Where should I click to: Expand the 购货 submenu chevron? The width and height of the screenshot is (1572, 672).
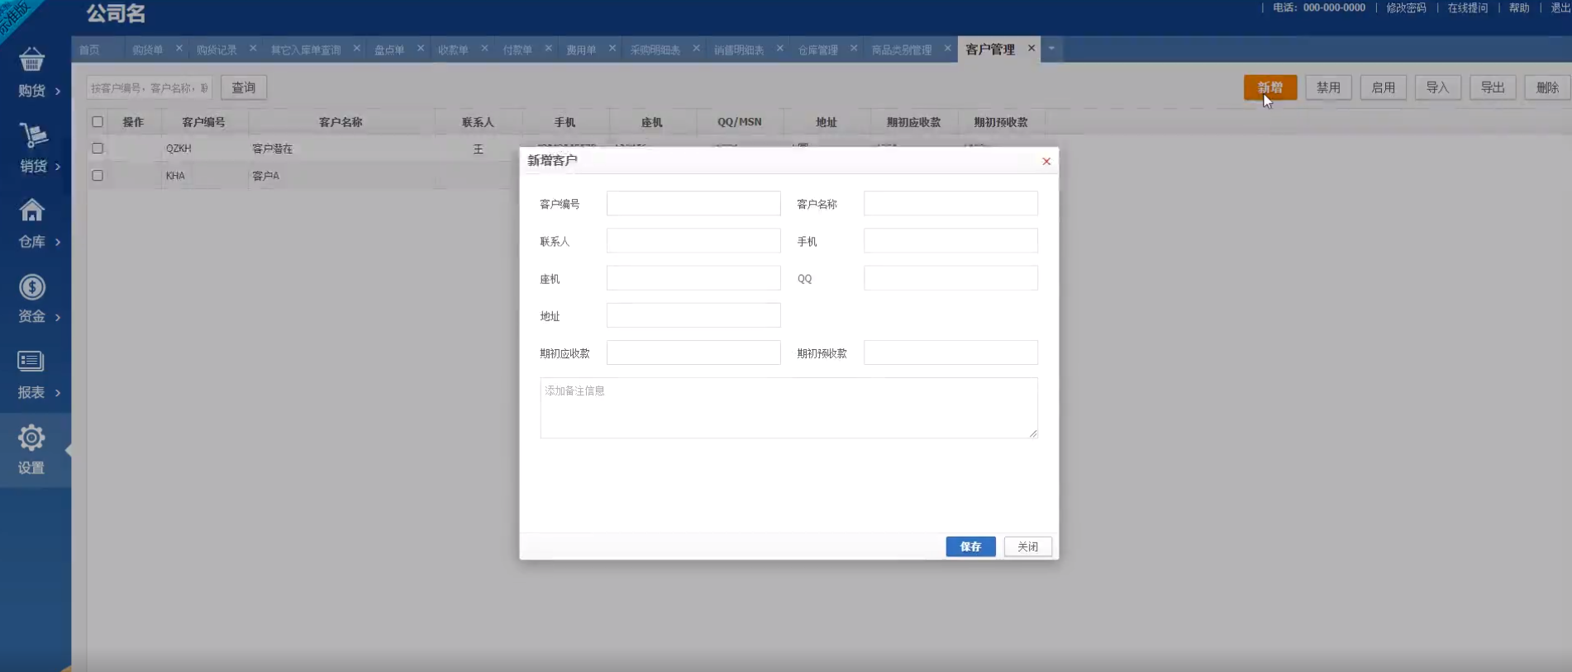(x=58, y=91)
